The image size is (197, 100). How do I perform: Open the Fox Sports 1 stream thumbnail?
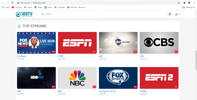(x=118, y=78)
